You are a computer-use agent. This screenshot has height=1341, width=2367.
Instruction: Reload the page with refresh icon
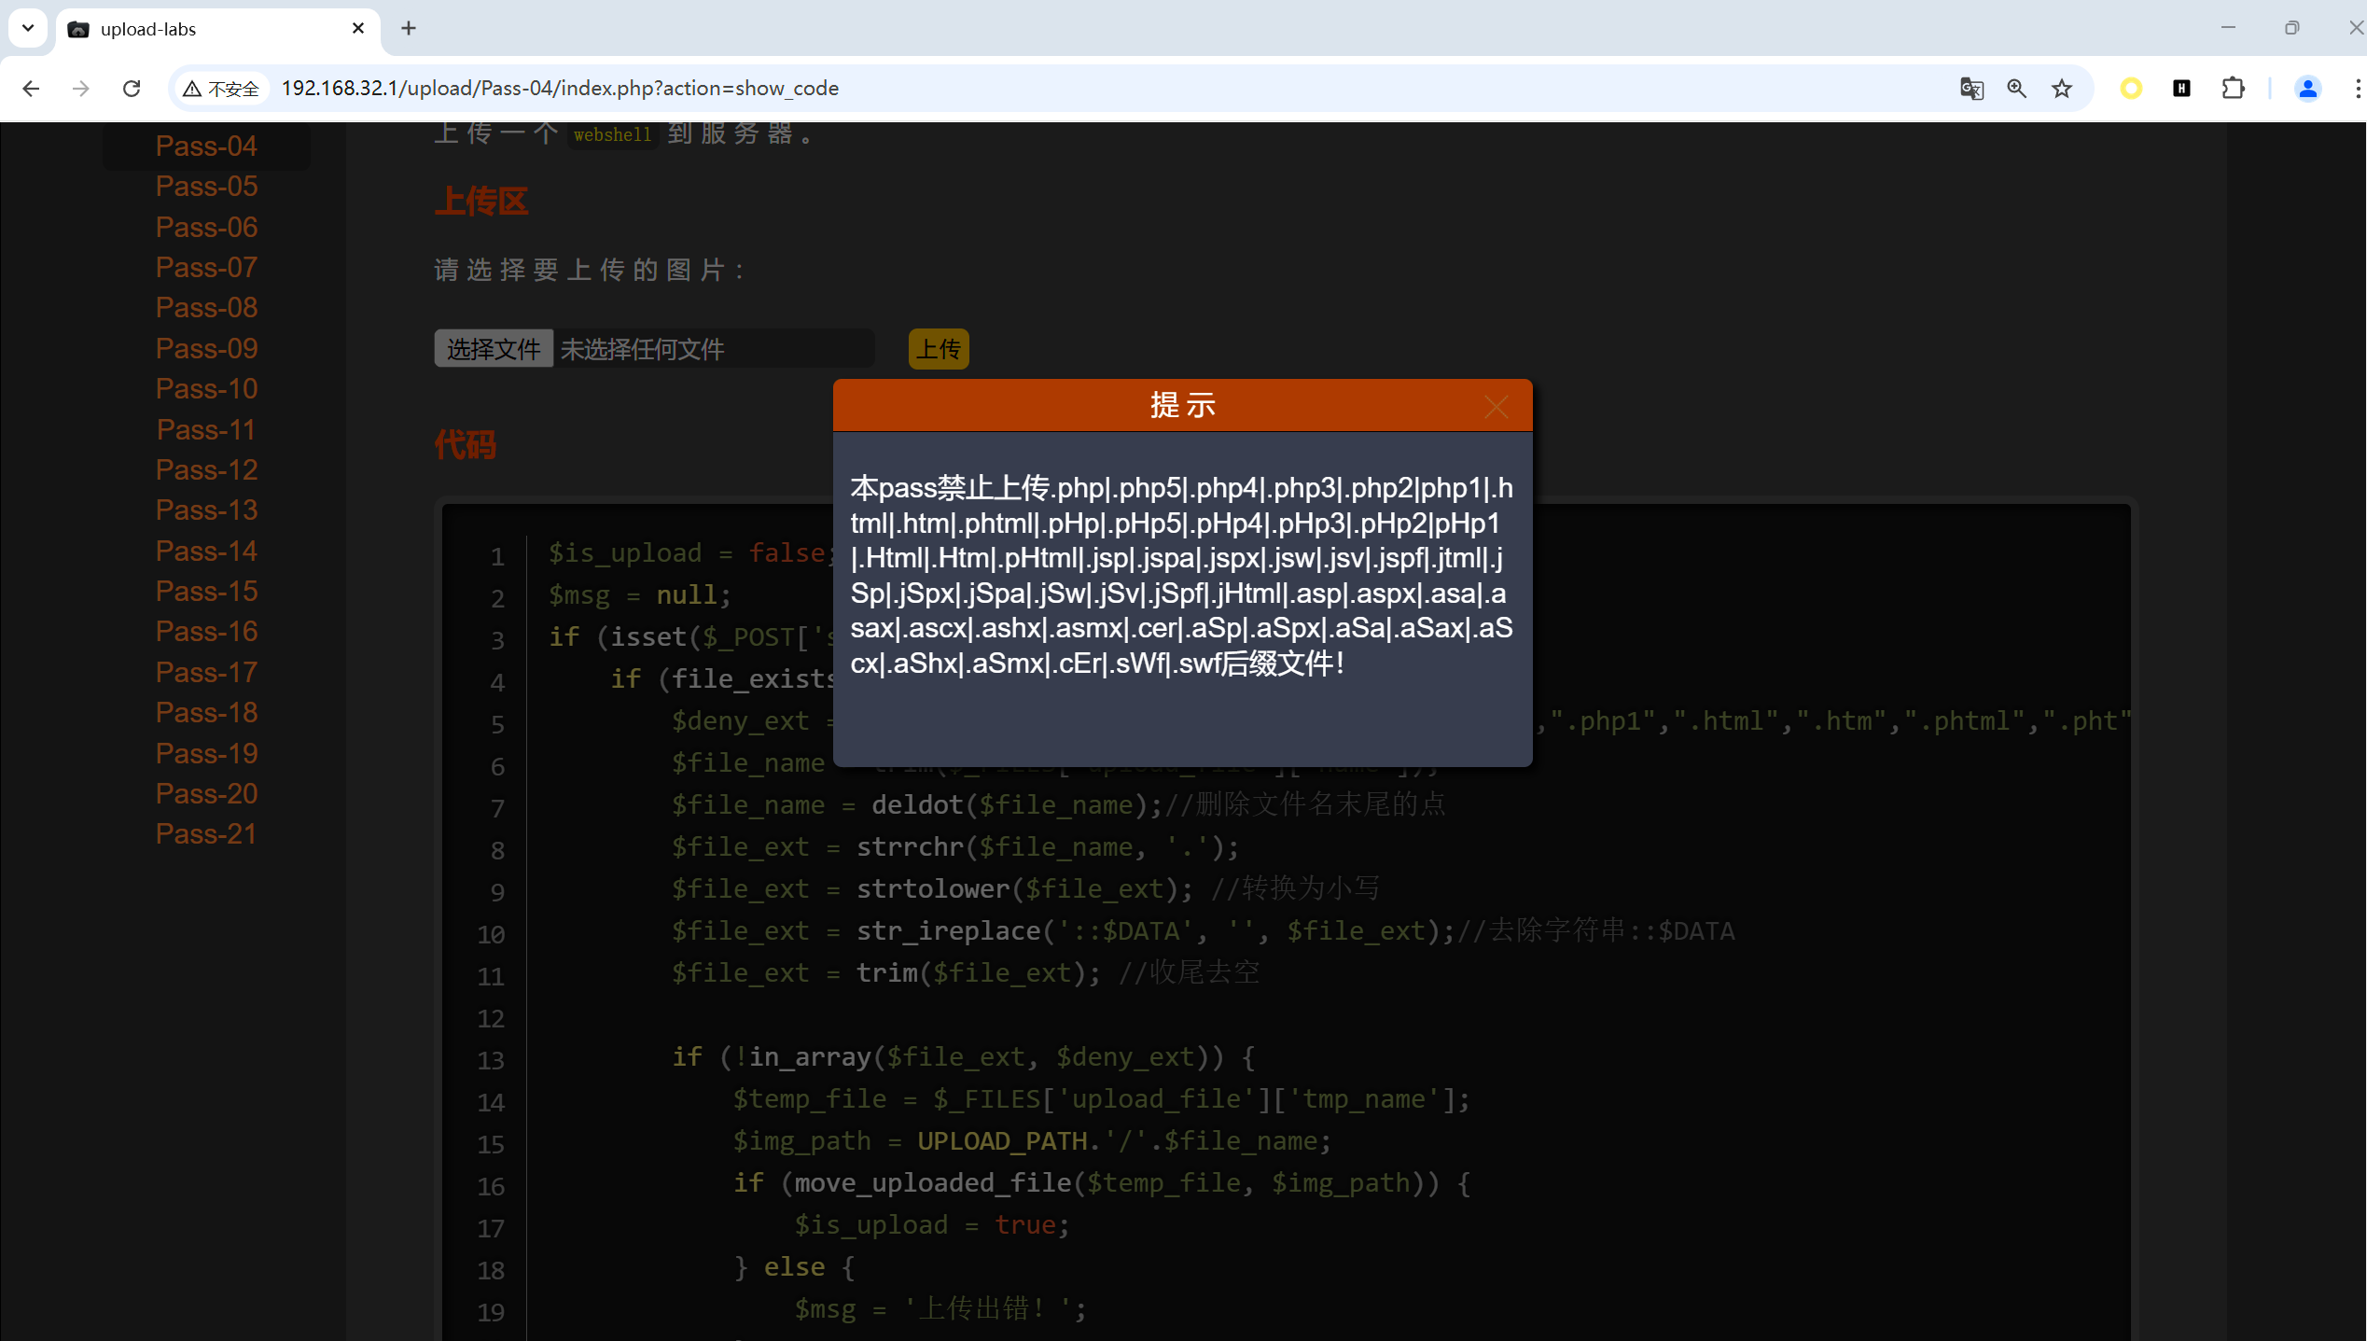pyautogui.click(x=132, y=89)
